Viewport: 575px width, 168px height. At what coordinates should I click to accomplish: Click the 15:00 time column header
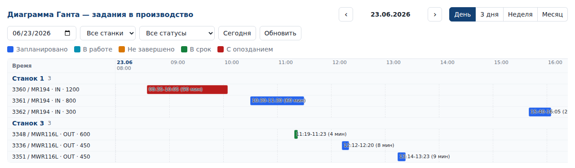point(501,62)
